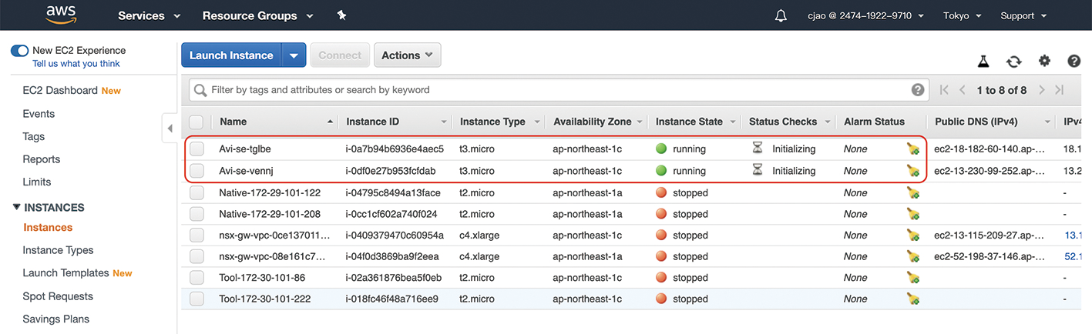Open the experiments flask icon
1092x334 pixels.
click(983, 62)
